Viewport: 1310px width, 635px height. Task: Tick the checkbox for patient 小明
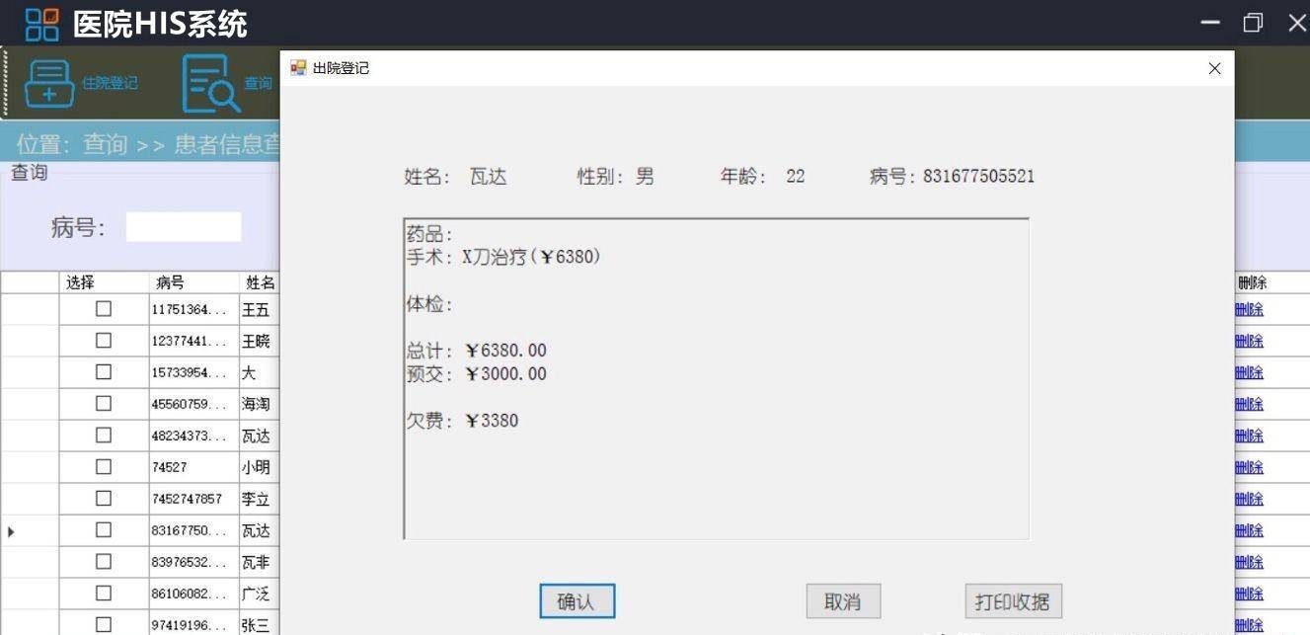coord(104,467)
